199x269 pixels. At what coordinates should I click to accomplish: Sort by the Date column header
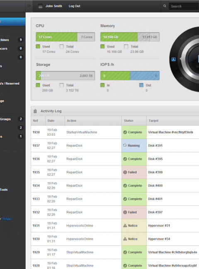(55, 121)
